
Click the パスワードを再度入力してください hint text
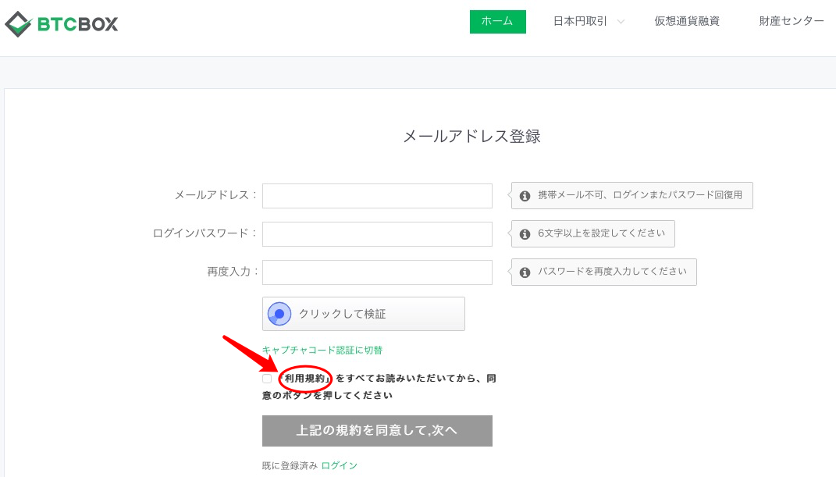[612, 271]
